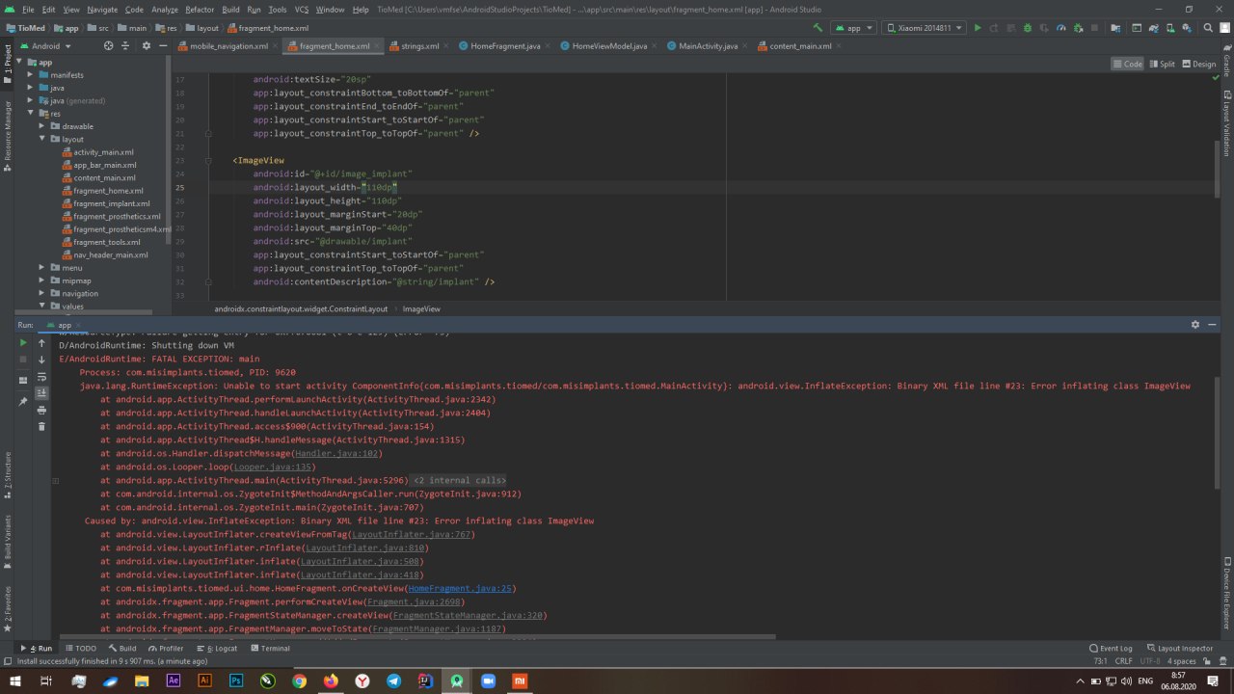Open the Layout Inspector button
The image size is (1234, 694).
(1179, 649)
